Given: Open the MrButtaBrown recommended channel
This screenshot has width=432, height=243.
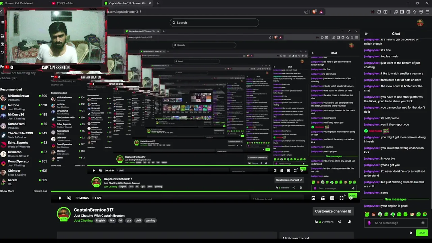Looking at the screenshot, I should click(24, 98).
